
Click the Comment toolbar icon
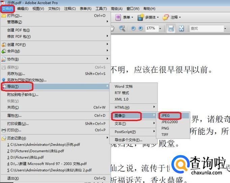(x=166, y=17)
